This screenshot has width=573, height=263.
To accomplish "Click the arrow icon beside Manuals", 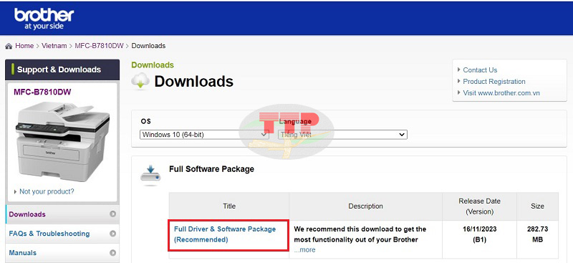I will click(113, 253).
